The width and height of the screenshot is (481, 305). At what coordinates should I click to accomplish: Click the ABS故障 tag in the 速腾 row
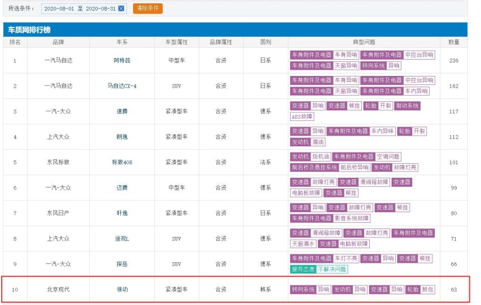[302, 116]
